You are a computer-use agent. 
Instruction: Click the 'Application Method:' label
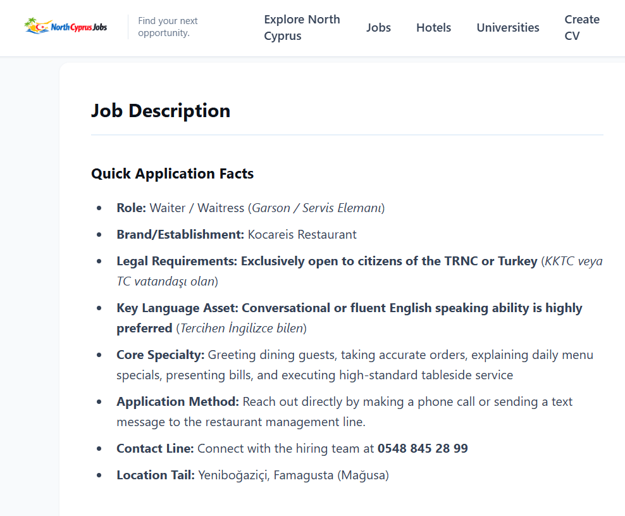coord(178,401)
